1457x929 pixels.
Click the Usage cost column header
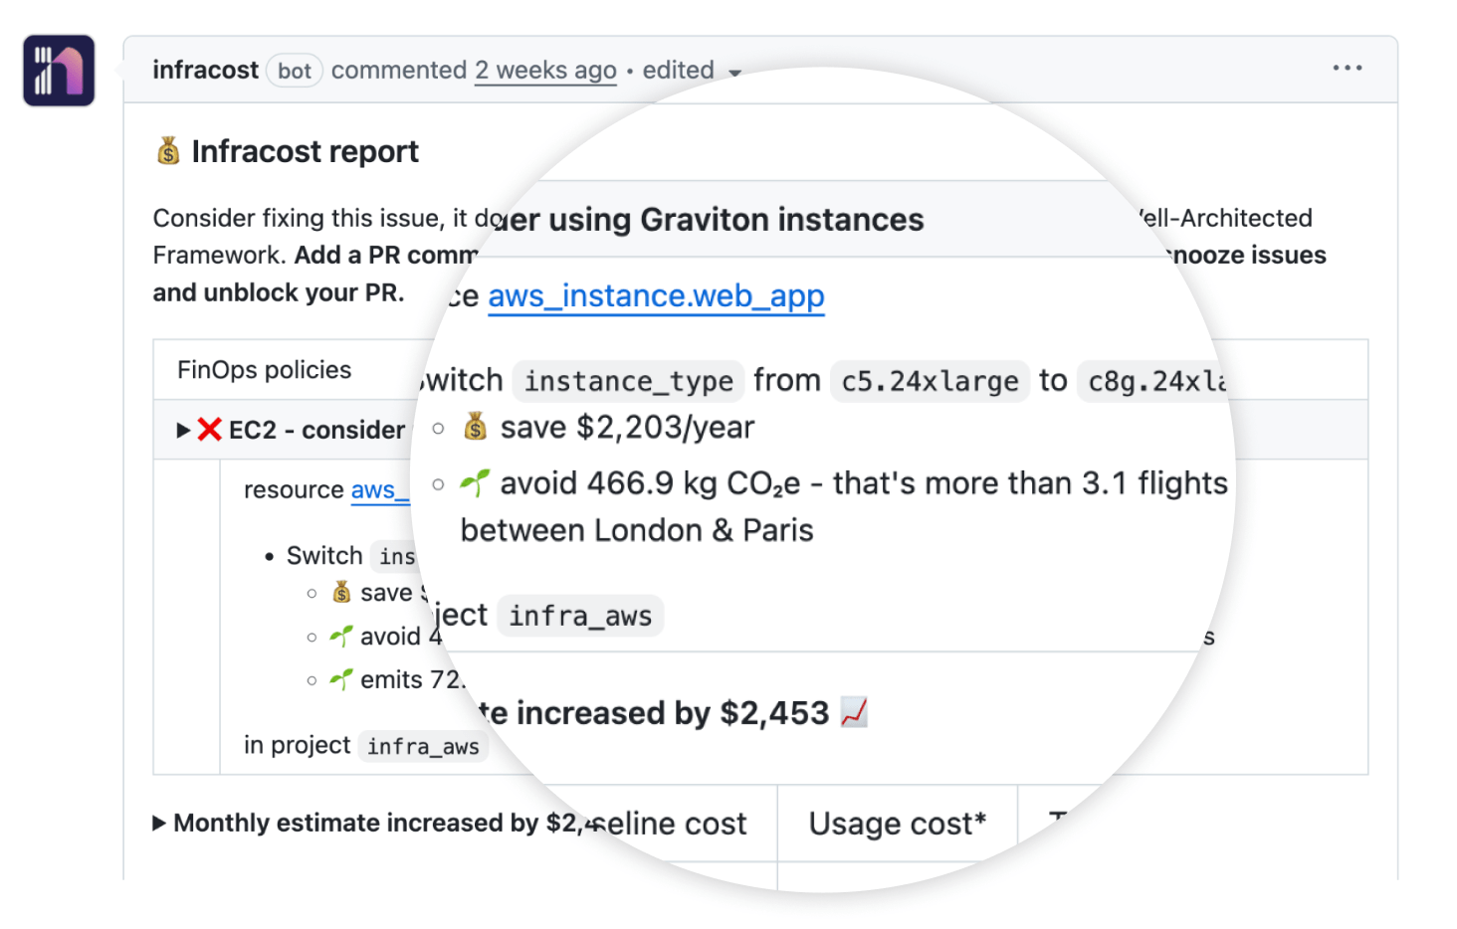897,823
